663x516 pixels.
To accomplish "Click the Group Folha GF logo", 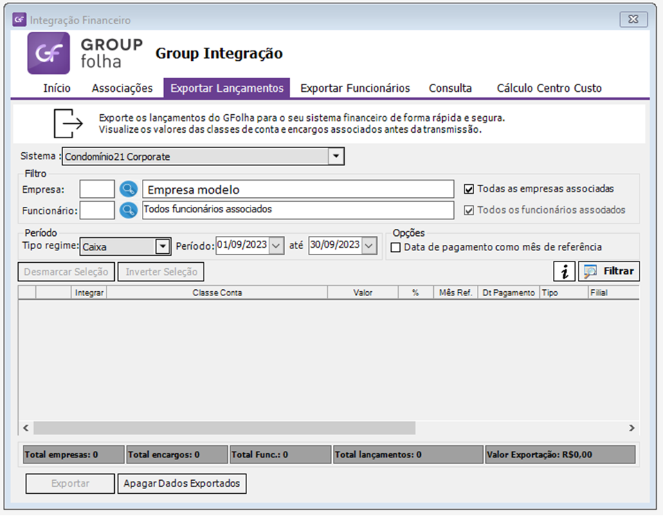I will tap(48, 53).
